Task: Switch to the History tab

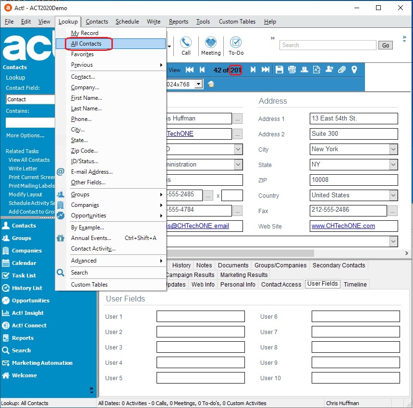Action: 182,265
